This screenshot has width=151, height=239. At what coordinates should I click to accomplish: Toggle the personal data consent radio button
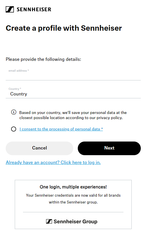14,129
